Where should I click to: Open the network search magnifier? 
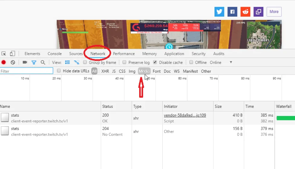click(x=43, y=62)
